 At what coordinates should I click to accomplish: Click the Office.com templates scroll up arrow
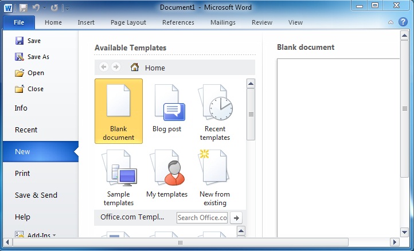(241, 231)
